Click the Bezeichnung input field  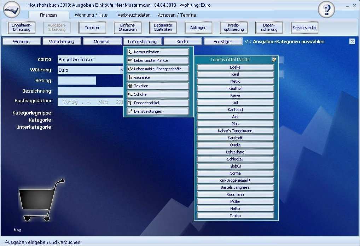click(91, 91)
